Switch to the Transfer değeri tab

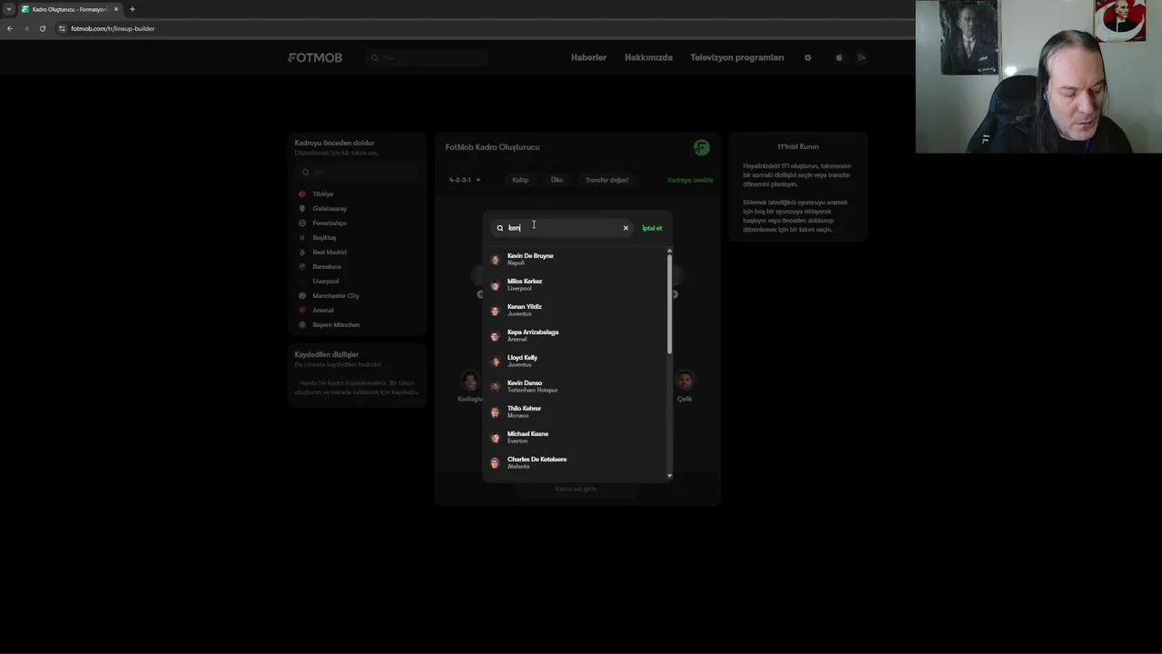click(606, 180)
